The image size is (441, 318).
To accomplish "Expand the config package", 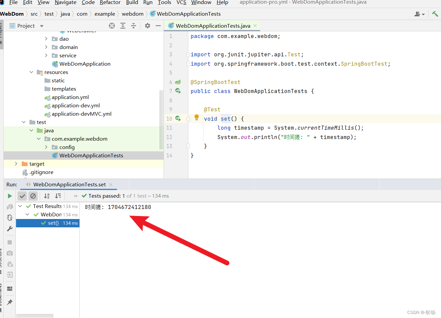I will [x=46, y=147].
